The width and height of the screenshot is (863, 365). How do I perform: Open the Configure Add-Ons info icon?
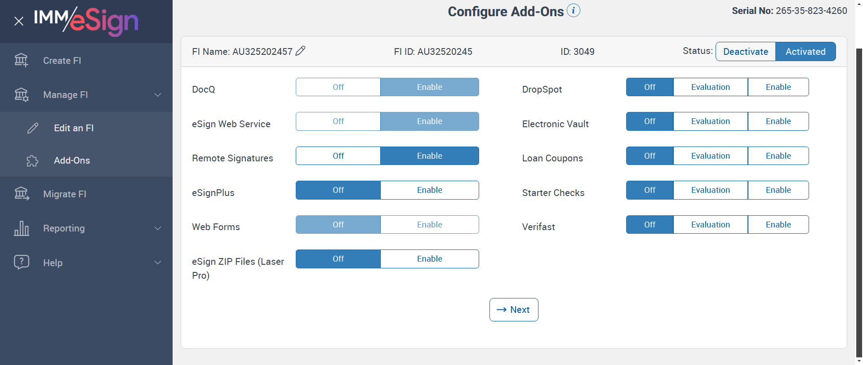573,10
